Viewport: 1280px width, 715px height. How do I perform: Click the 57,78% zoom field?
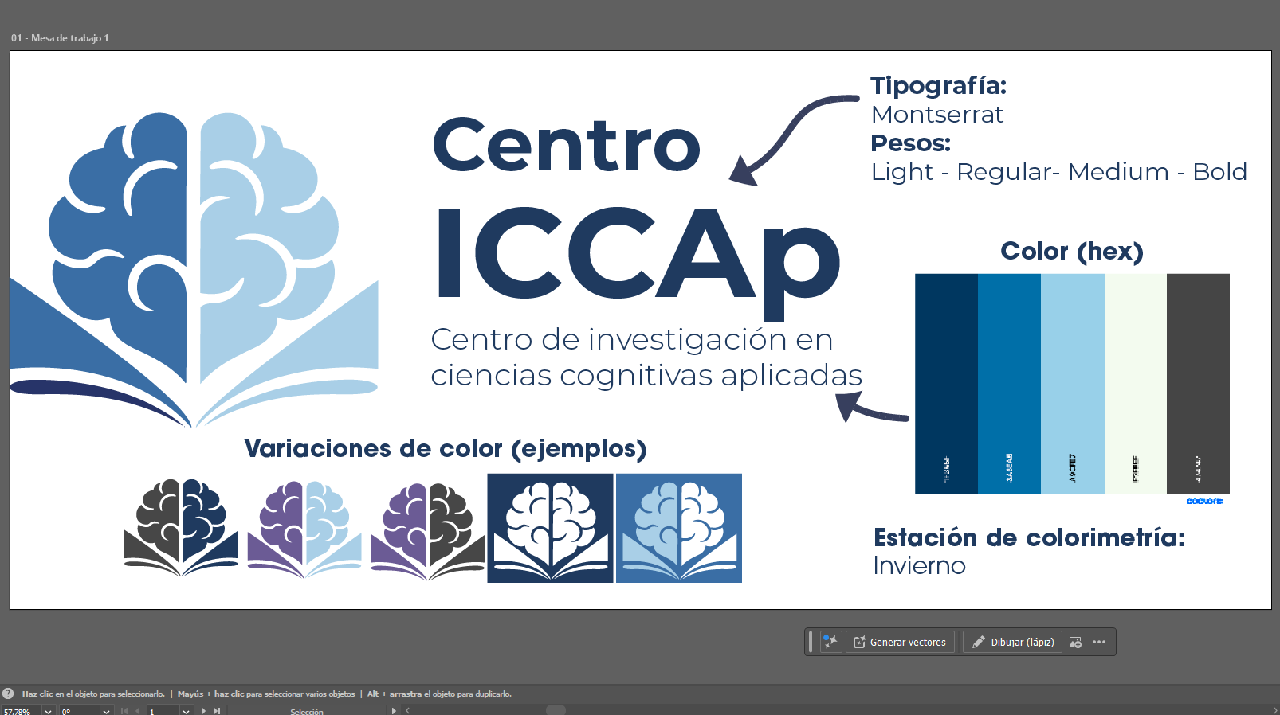21,711
